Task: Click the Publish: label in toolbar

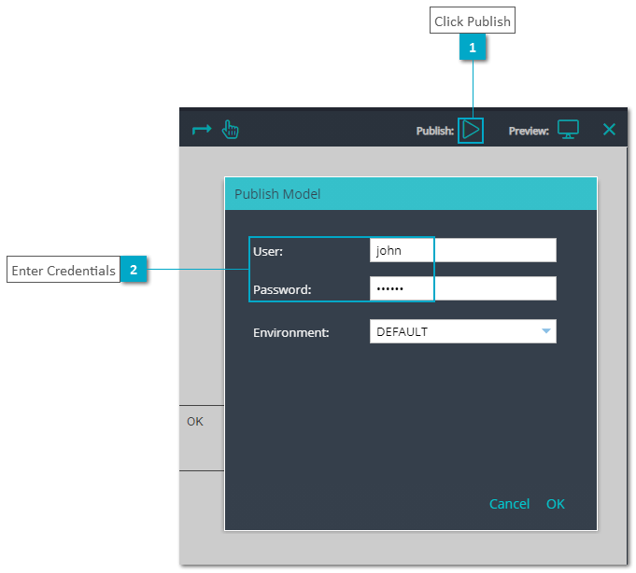Action: click(x=435, y=131)
